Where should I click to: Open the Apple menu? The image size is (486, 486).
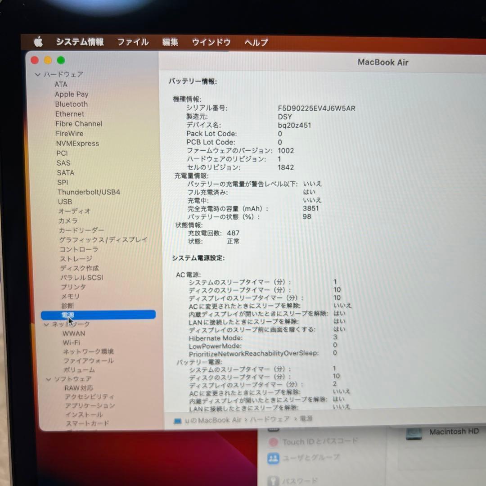pos(38,42)
